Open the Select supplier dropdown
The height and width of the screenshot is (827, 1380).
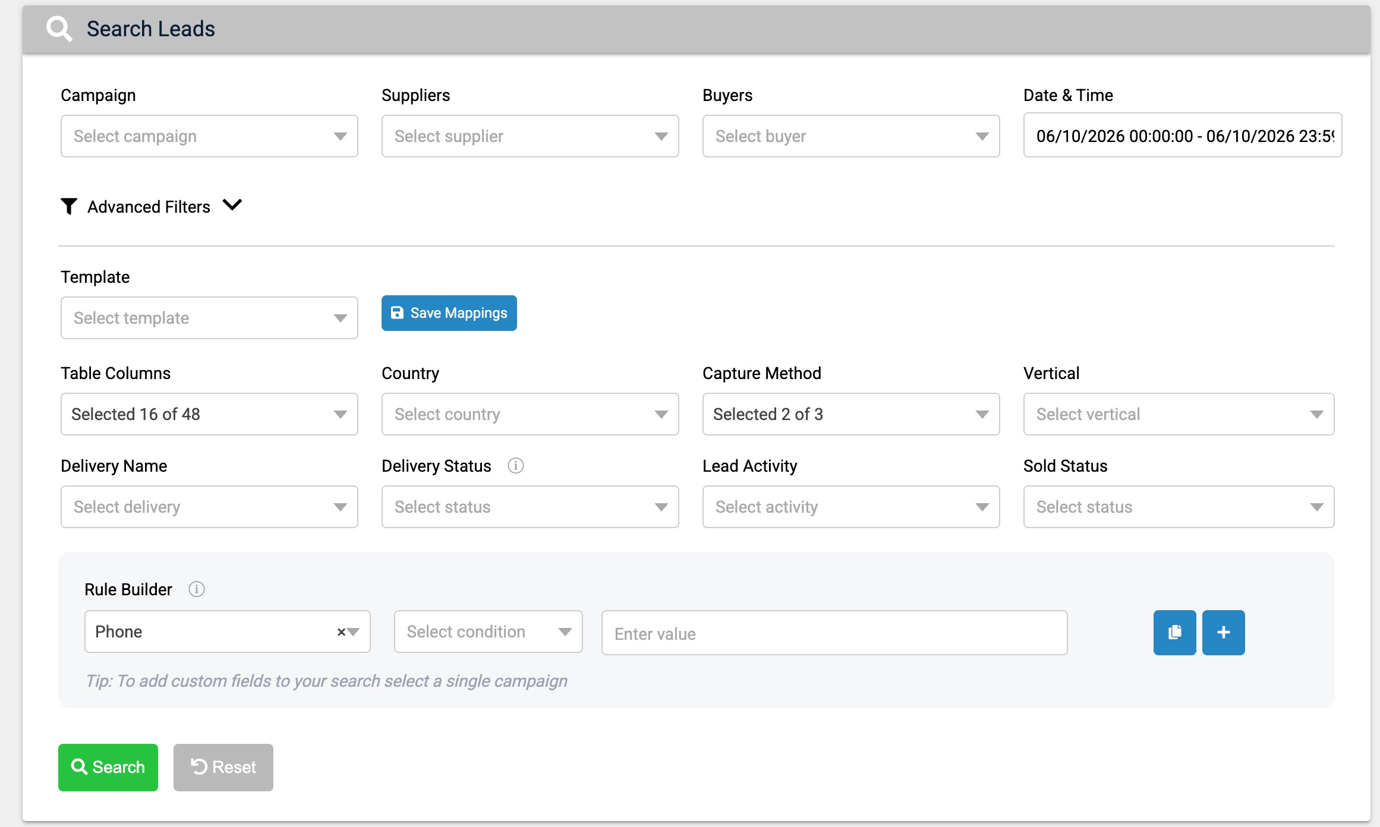[x=530, y=136]
